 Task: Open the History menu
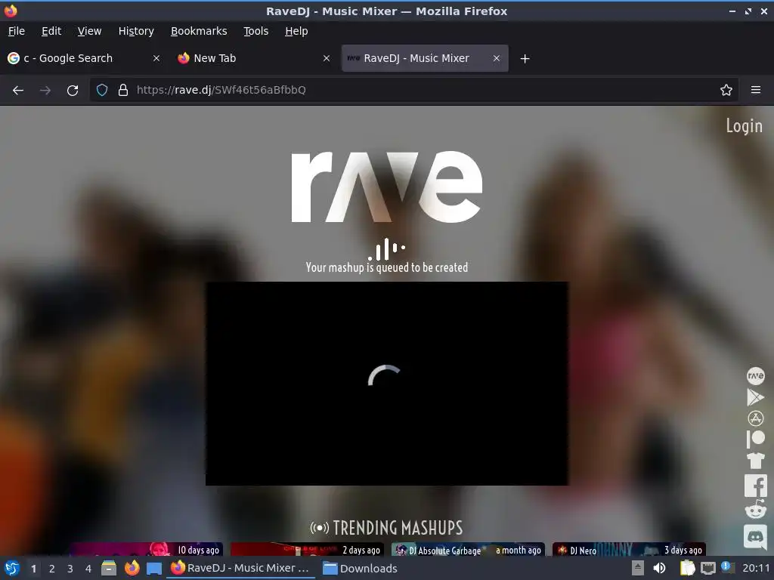136,31
